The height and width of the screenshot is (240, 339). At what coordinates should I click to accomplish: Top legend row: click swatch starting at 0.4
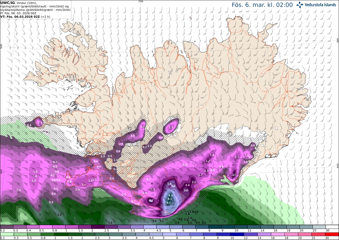click(33, 227)
